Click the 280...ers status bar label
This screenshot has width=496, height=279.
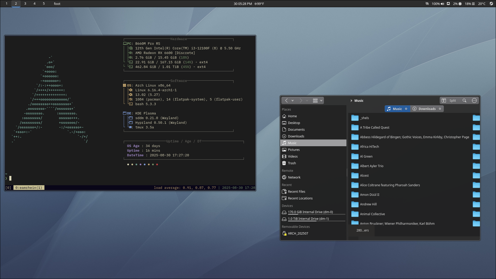click(362, 230)
